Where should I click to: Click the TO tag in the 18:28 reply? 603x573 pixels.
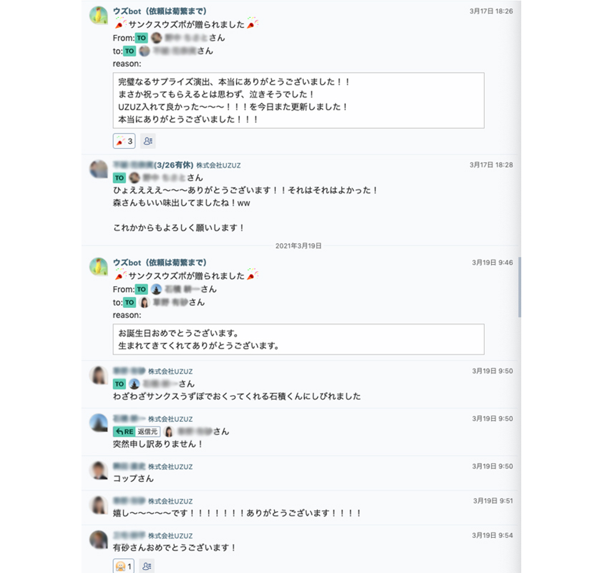click(x=119, y=178)
